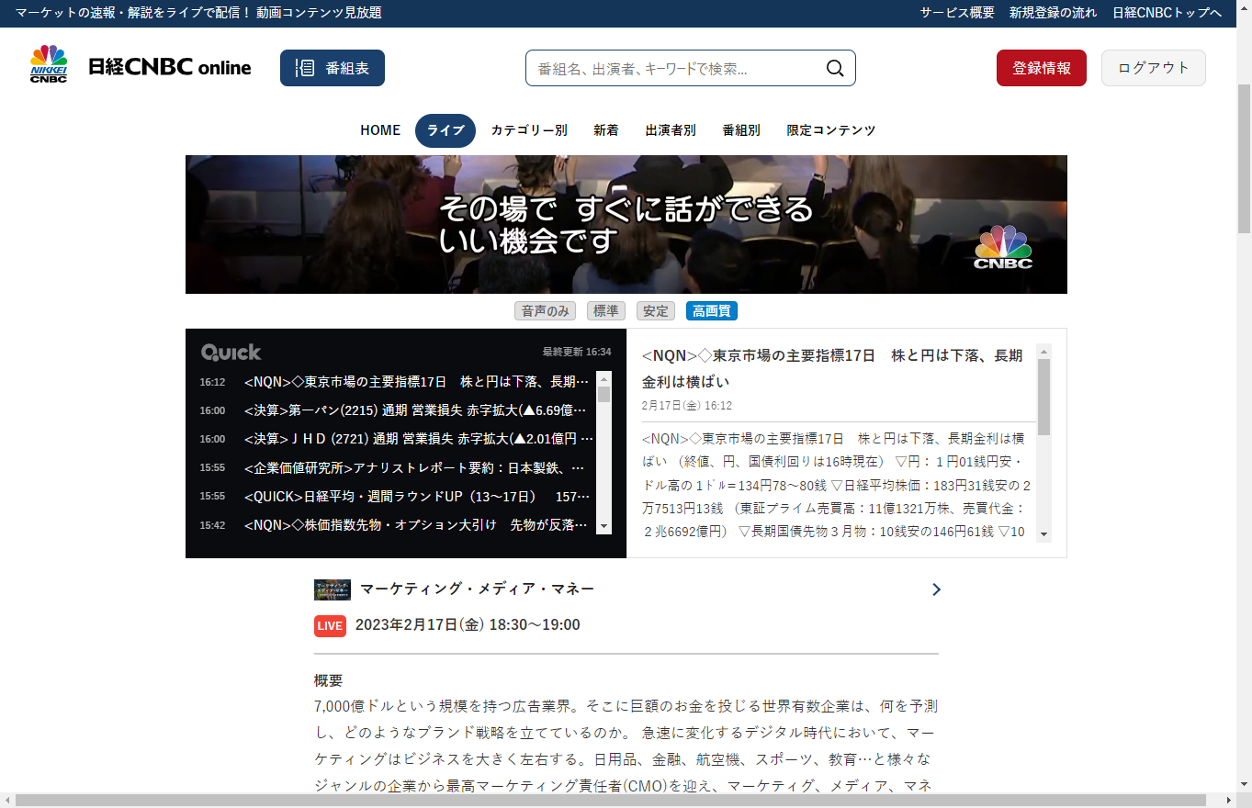1252x808 pixels.
Task: Open the 新着 tab
Action: (x=606, y=130)
